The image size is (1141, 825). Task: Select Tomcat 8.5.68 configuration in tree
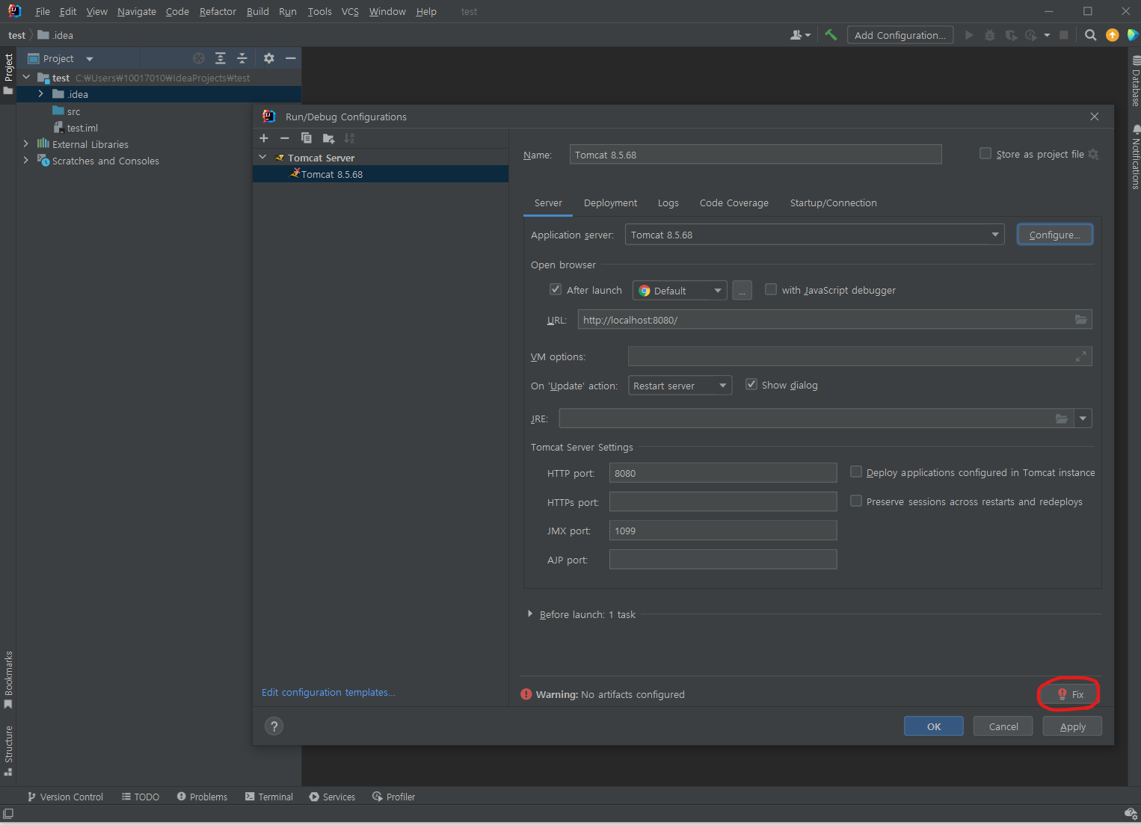(x=381, y=174)
